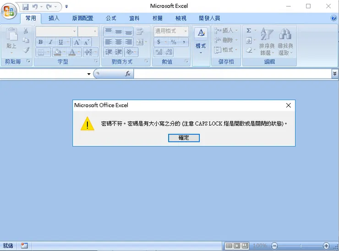
Task: Click the Merge and Center icon
Action: [x=140, y=42]
